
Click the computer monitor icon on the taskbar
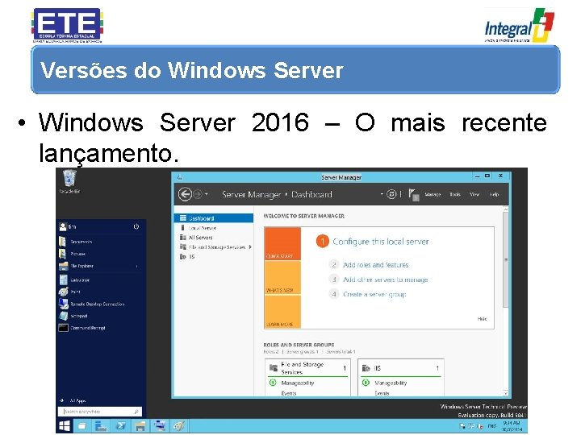(160, 426)
